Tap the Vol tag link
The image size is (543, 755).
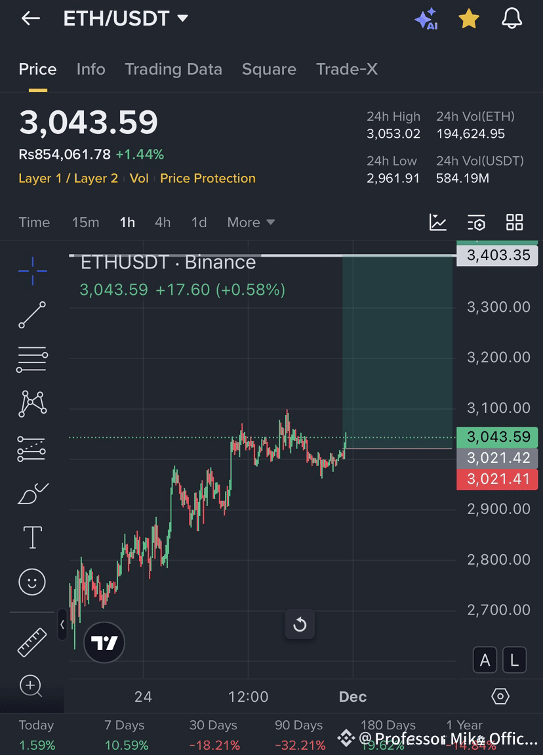point(139,178)
